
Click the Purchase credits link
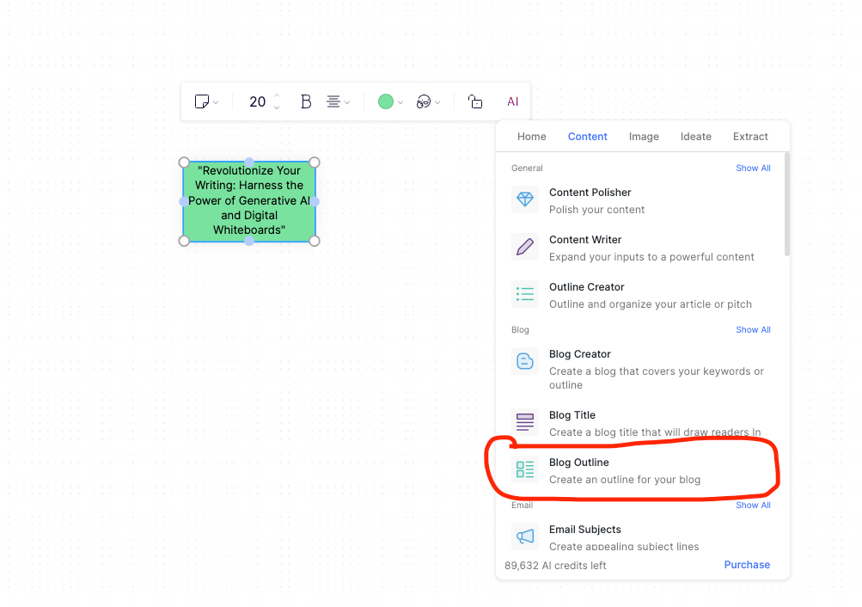pos(747,565)
